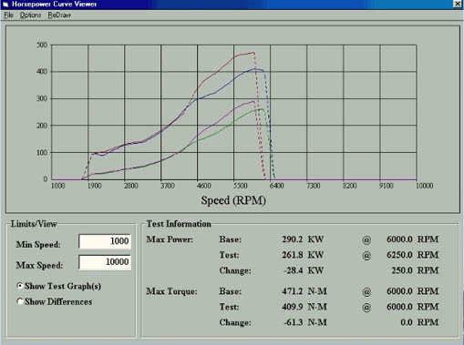
Task: Click the 5500 RPM axis label
Action: pos(240,186)
